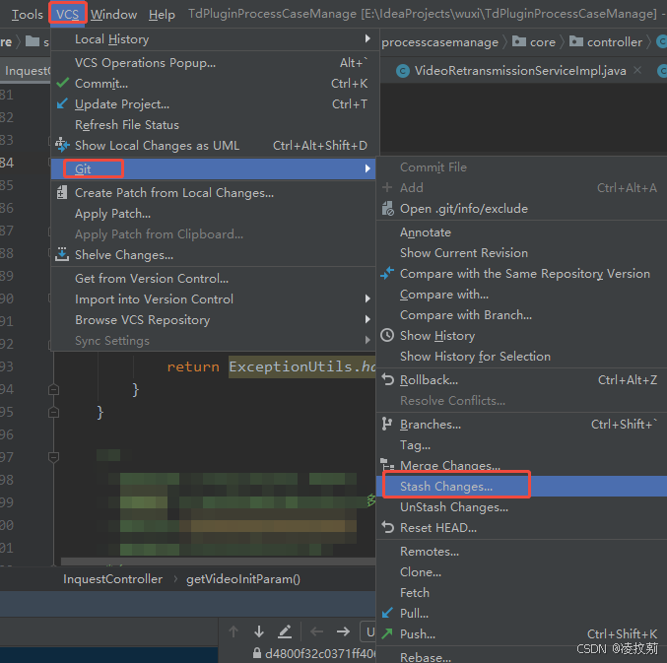Click the Rollback undo icon
667x663 pixels.
(x=387, y=379)
